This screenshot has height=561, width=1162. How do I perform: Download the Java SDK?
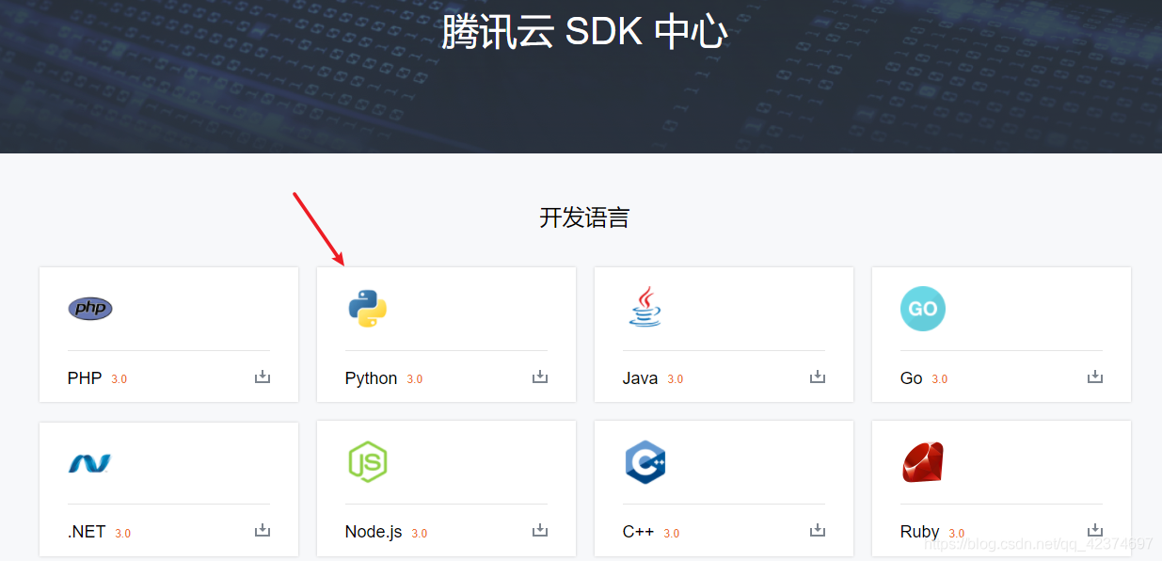[818, 377]
